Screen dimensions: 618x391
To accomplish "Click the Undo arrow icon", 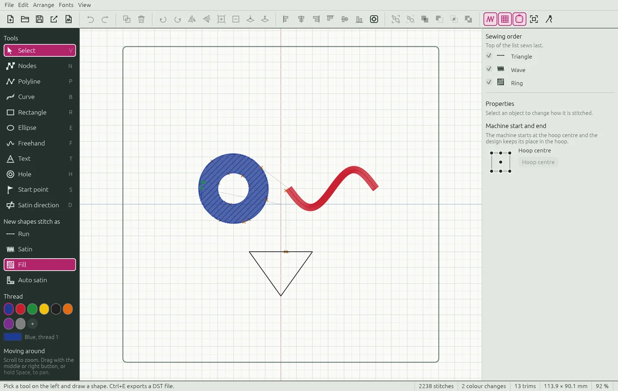I will (x=90, y=19).
